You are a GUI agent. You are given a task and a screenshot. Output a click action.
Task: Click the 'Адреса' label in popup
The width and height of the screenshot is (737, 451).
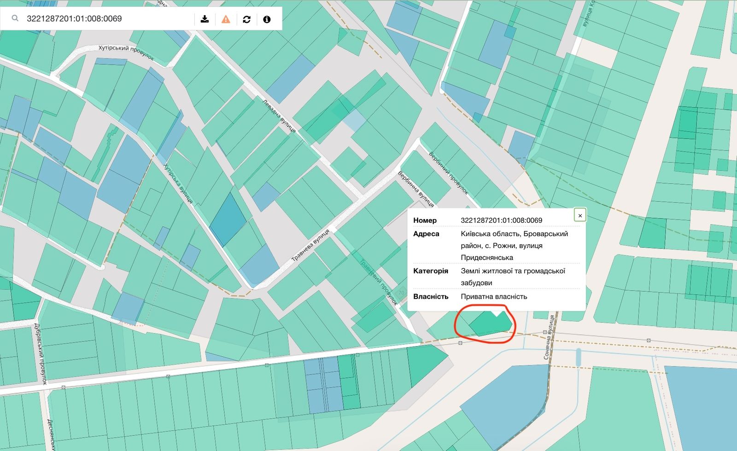click(x=426, y=234)
